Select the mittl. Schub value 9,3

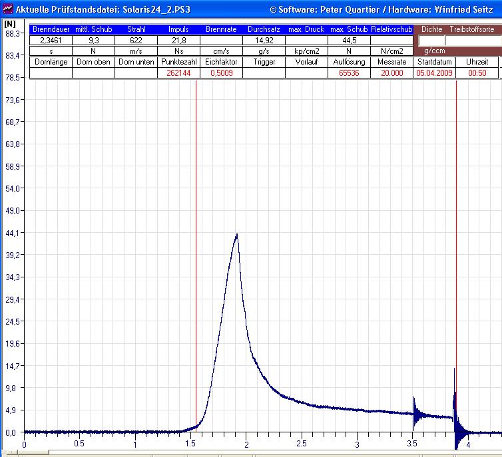point(93,41)
